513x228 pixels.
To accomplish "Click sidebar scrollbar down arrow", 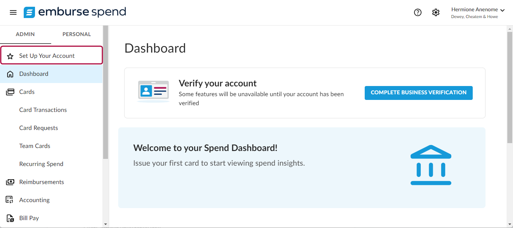I will coord(105,225).
